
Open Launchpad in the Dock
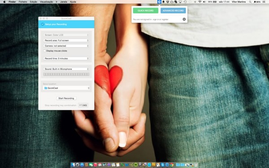click(x=78, y=165)
